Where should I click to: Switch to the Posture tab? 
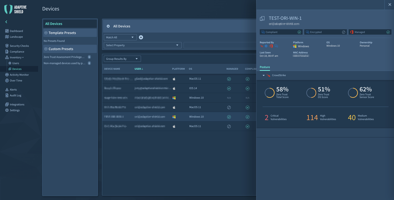265,67
